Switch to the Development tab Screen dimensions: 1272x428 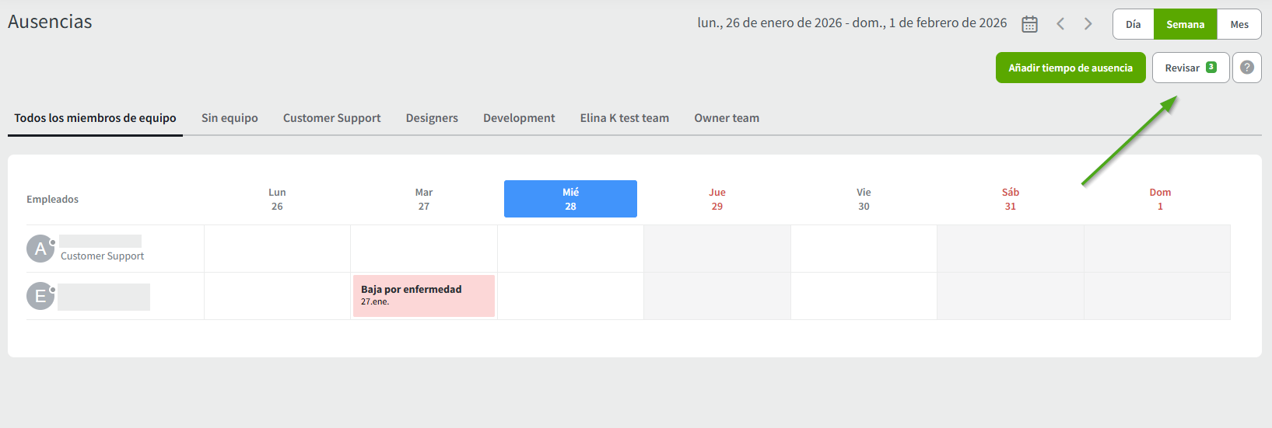coord(519,118)
